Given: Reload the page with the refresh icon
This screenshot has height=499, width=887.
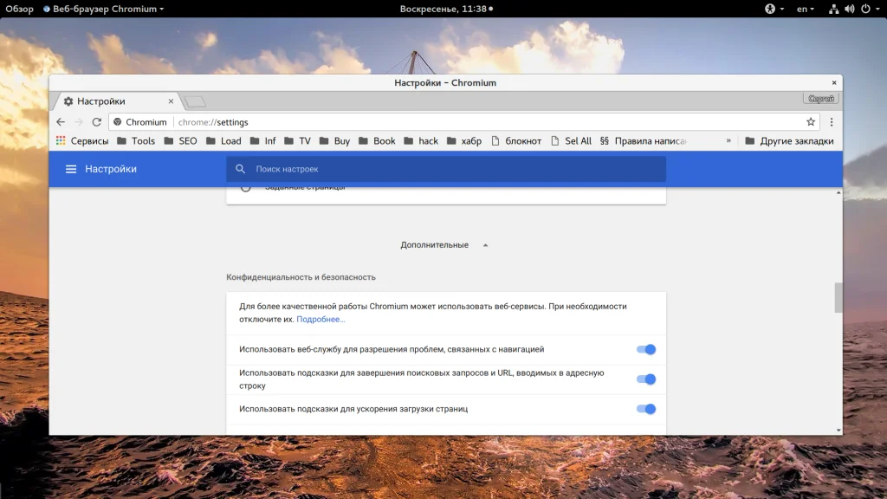Looking at the screenshot, I should (97, 122).
